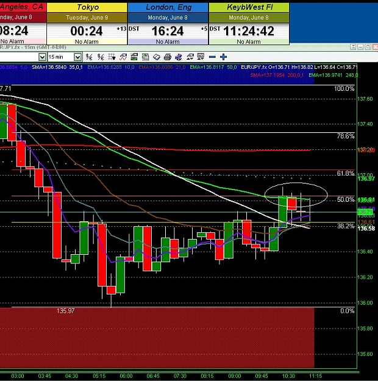This screenshot has height=381, width=378.
Task: Click the KeybWest Fl clock city header
Action: [x=249, y=7]
